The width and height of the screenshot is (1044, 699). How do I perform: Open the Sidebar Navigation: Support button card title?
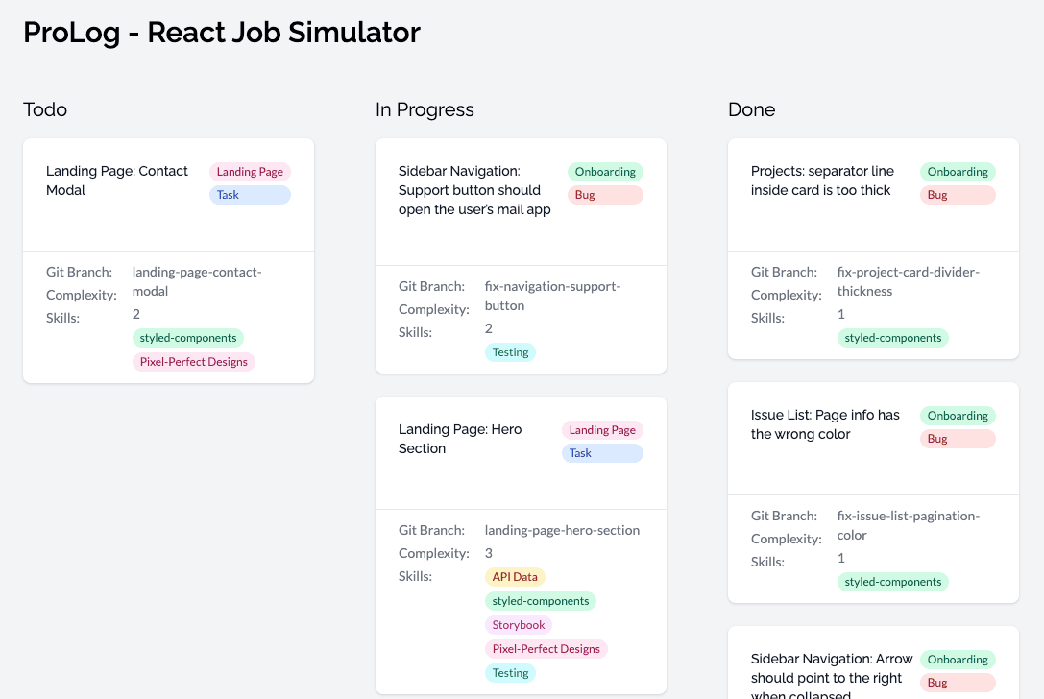click(x=474, y=190)
